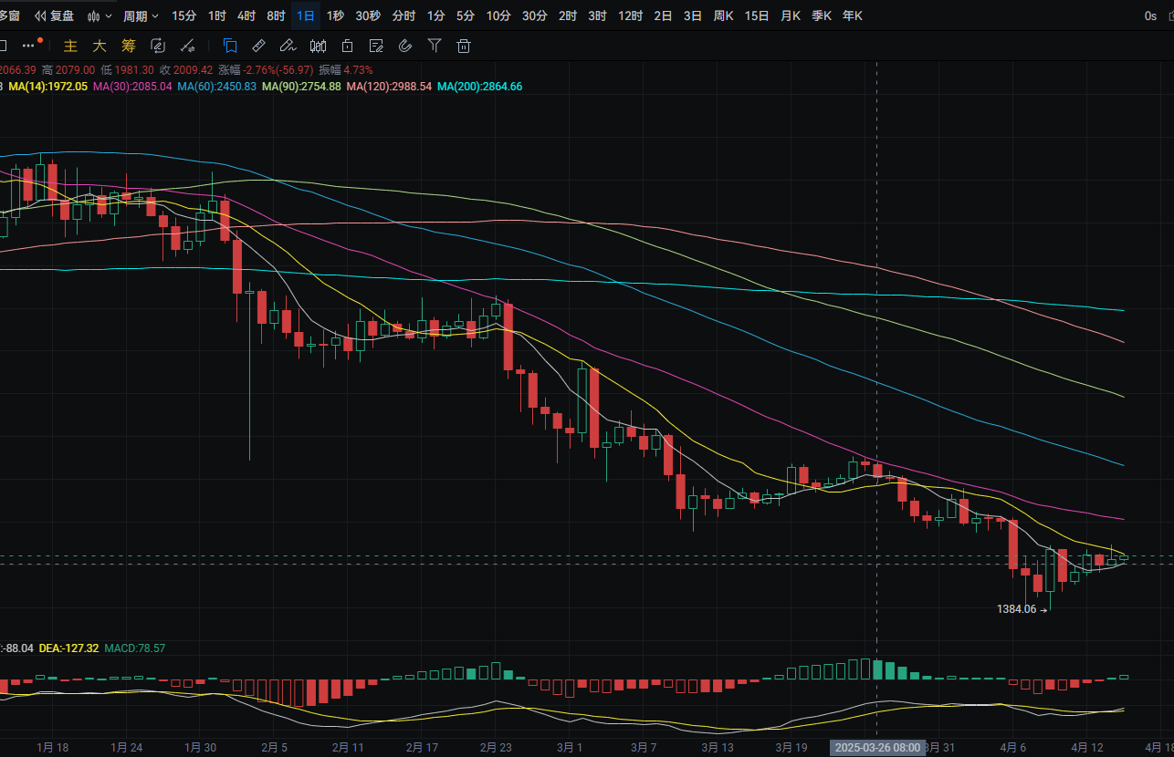
Task: Click the 复盘 replay button
Action: click(55, 16)
